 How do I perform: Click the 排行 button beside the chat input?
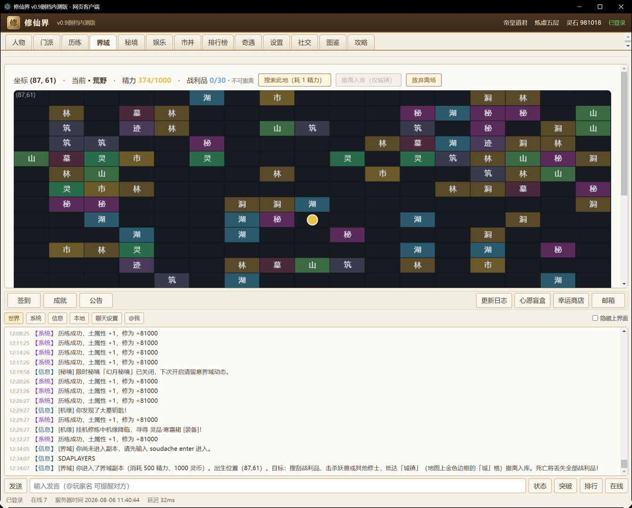coord(591,486)
